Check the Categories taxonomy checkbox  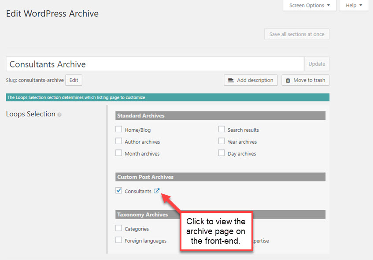click(119, 228)
